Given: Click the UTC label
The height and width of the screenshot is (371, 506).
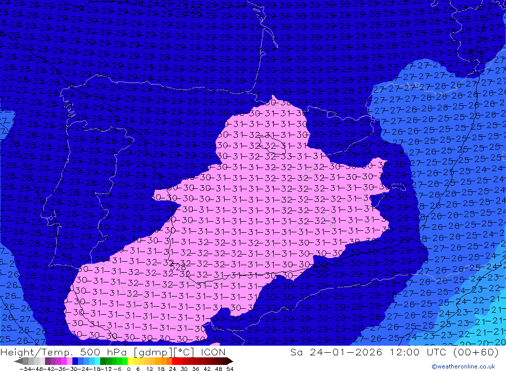Looking at the screenshot, I should (x=438, y=352).
